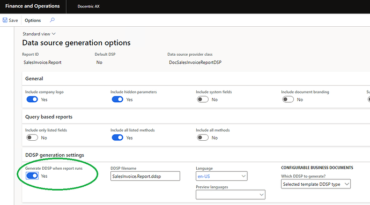This screenshot has height=205, width=370.
Task: Collapse the Query based reports section
Action: click(x=49, y=117)
